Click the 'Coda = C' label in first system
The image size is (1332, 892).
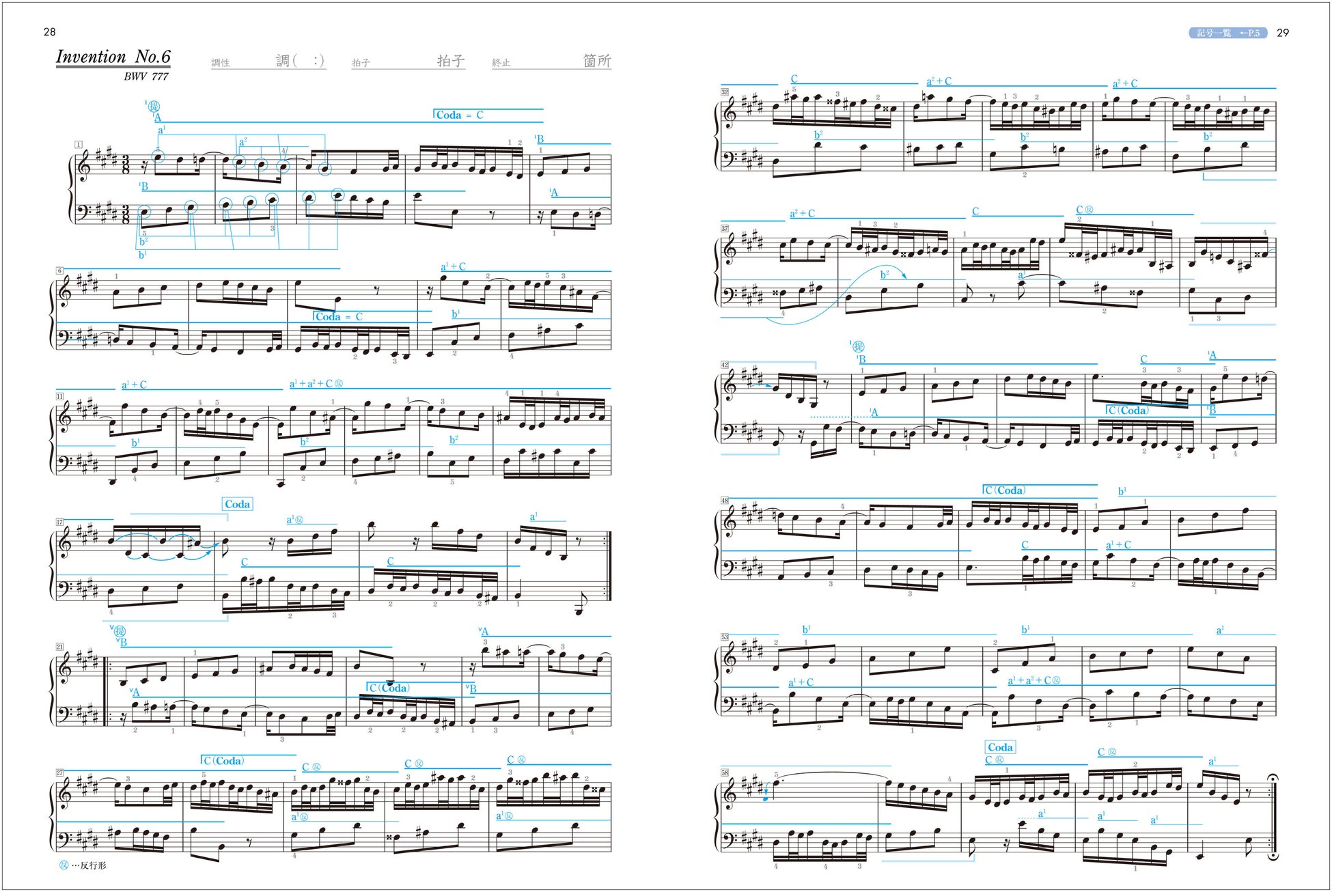pos(459,115)
